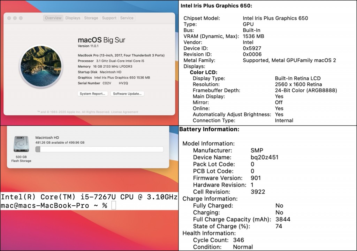The image size is (357, 251).
Task: Select 'Version 11.0.1' text
Action: pyautogui.click(x=88, y=46)
